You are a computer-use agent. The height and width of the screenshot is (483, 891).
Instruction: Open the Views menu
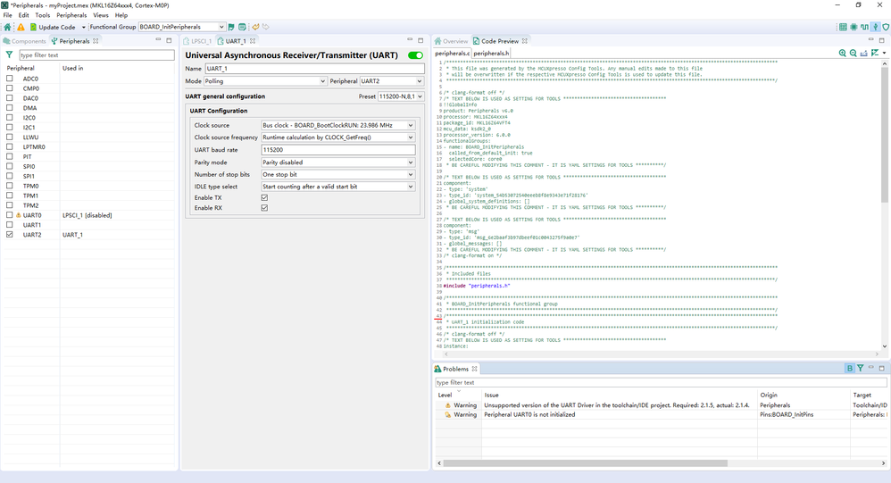[x=101, y=15]
